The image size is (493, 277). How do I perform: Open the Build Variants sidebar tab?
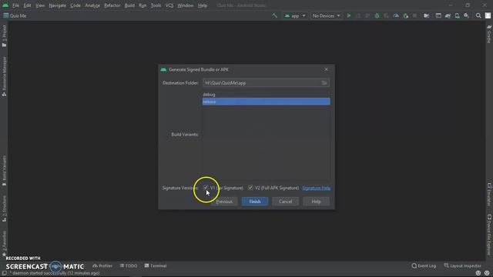point(4,171)
